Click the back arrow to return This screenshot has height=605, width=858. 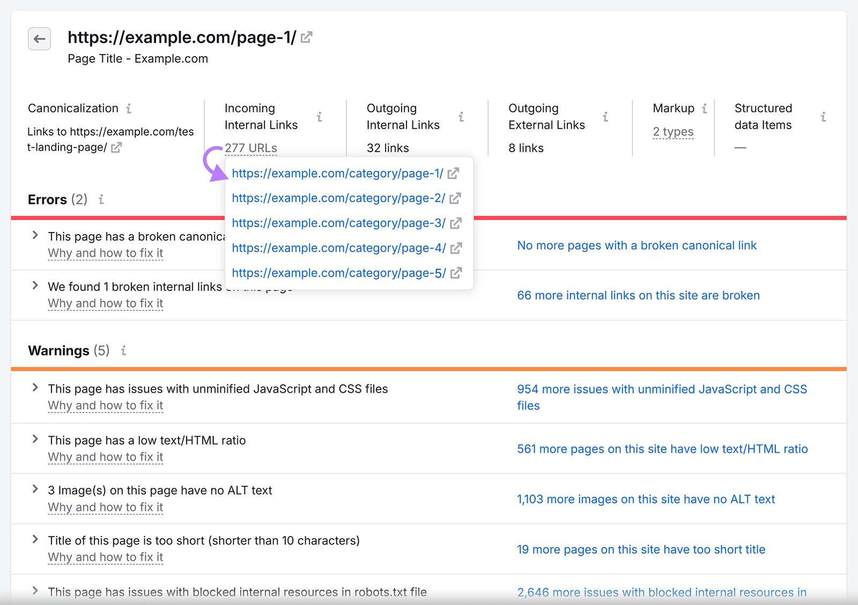[39, 39]
